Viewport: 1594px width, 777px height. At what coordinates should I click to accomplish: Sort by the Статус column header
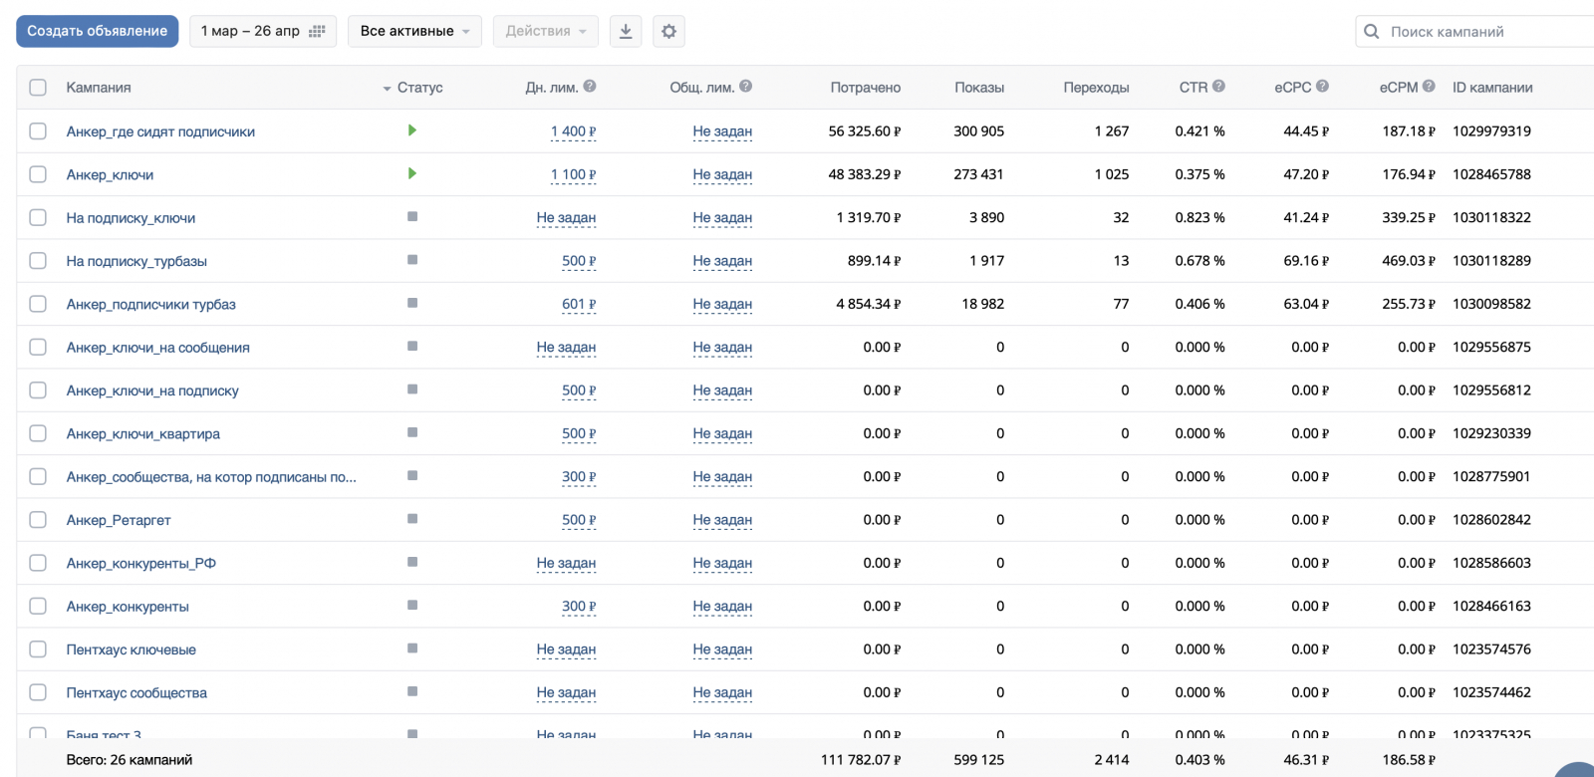tap(419, 88)
